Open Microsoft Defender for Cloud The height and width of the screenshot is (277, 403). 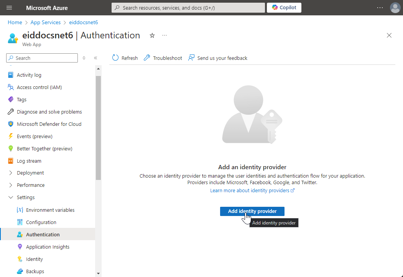pyautogui.click(x=49, y=124)
